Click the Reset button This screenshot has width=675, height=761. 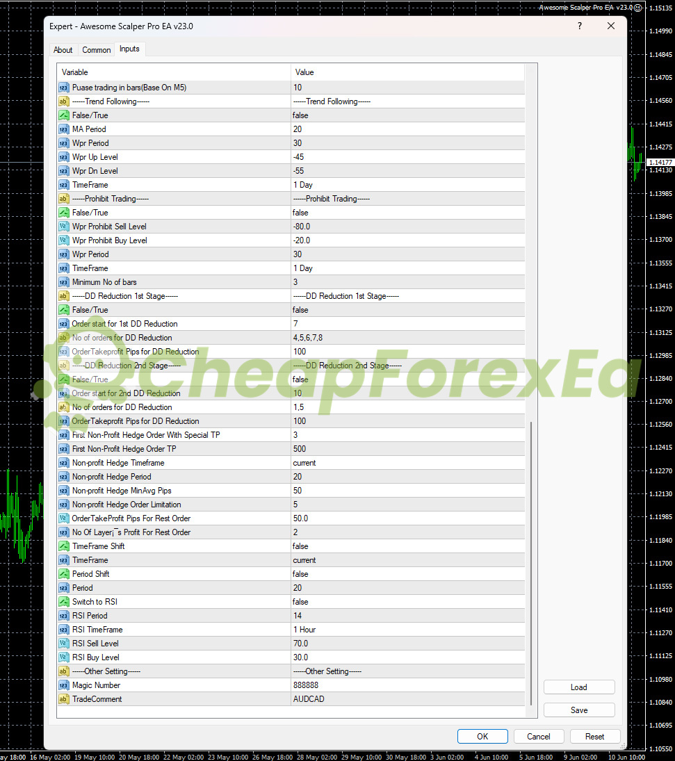click(x=595, y=736)
